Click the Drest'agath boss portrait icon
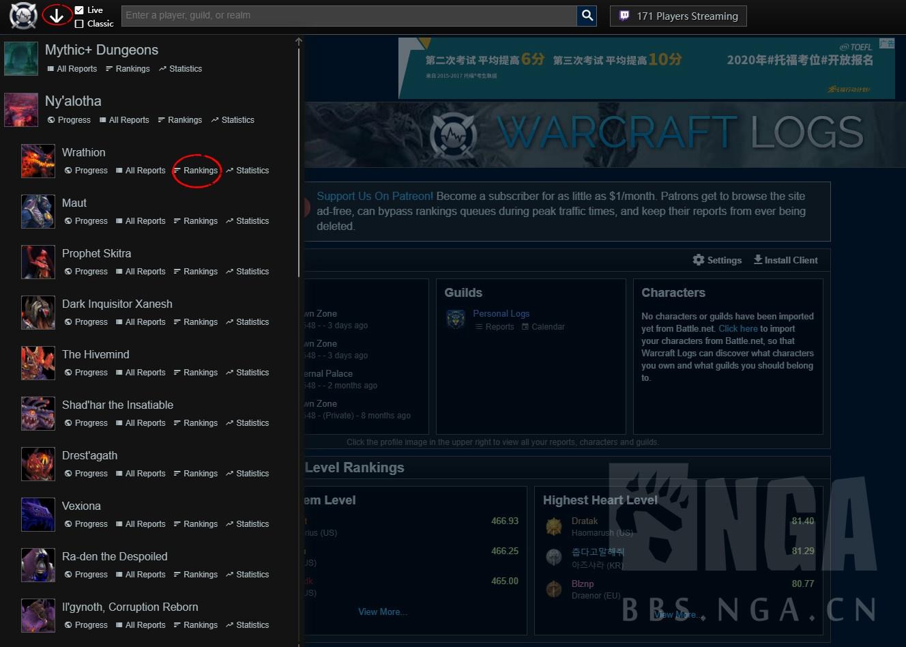The height and width of the screenshot is (647, 906). pos(38,464)
